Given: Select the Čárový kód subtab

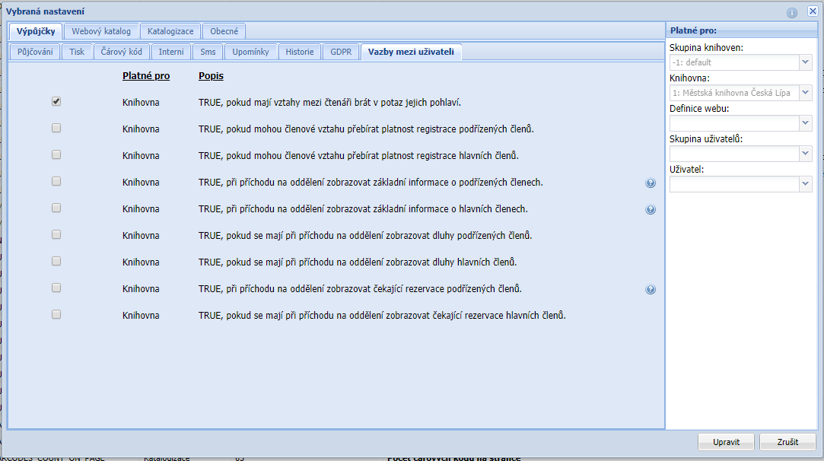Looking at the screenshot, I should 122,52.
